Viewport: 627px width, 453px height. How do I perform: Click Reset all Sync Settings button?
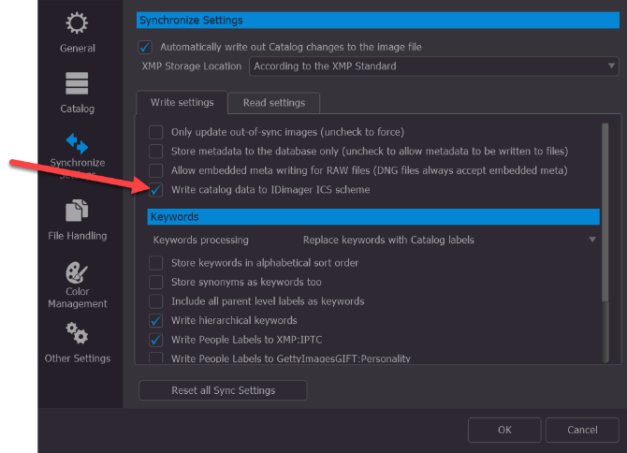[223, 390]
